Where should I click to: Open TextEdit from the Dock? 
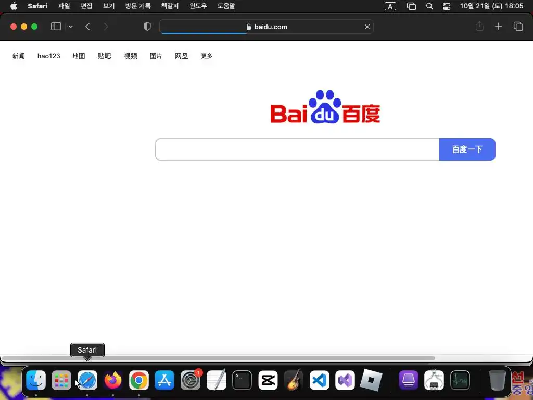(x=216, y=380)
